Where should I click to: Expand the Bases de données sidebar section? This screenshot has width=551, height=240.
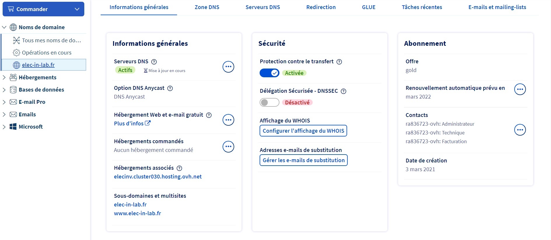tap(4, 90)
